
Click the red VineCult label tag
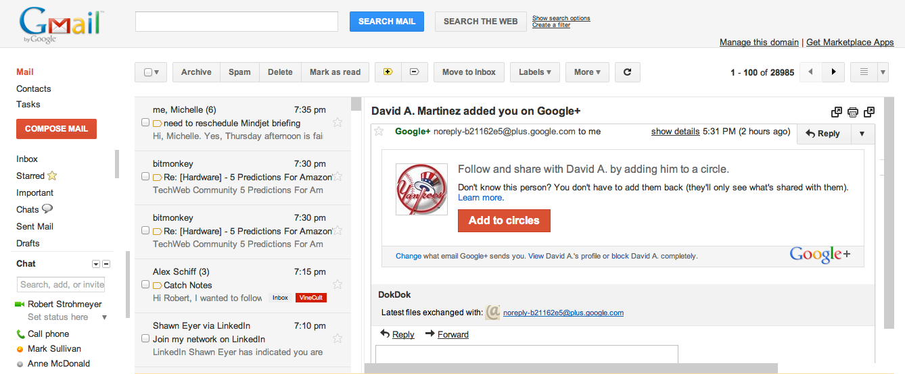point(311,298)
